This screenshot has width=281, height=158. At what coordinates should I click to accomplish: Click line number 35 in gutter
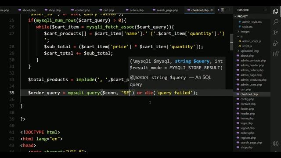(12, 93)
